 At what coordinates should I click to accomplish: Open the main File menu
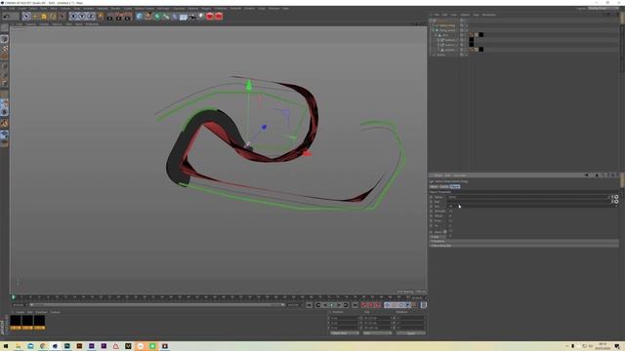coord(4,9)
